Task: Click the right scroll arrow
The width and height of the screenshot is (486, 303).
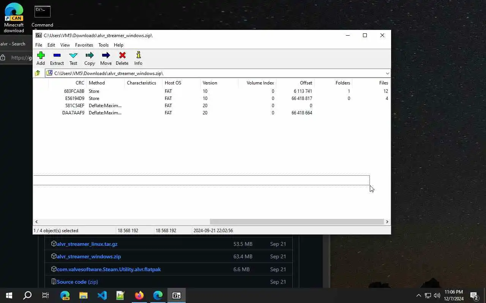Action: click(387, 222)
